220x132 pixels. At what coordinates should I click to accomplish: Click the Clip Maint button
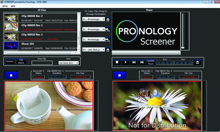[21, 61]
